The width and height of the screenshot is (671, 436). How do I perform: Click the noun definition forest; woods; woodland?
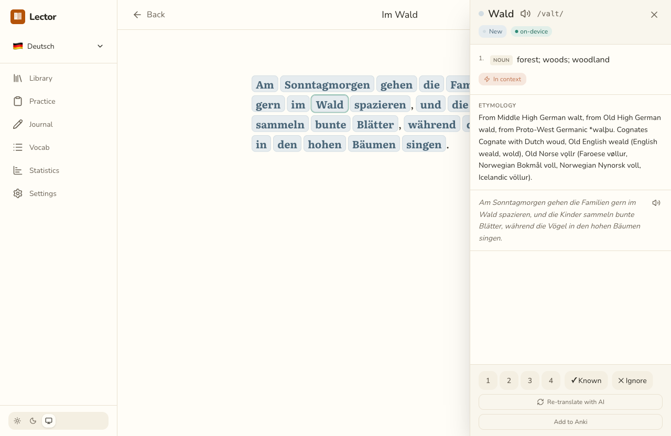pos(563,60)
